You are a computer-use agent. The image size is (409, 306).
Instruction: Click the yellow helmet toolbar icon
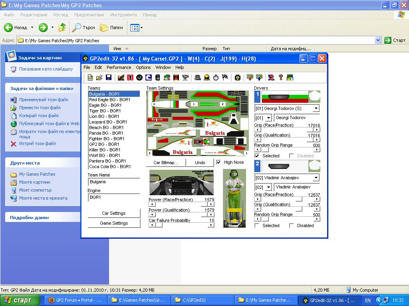coord(206,77)
